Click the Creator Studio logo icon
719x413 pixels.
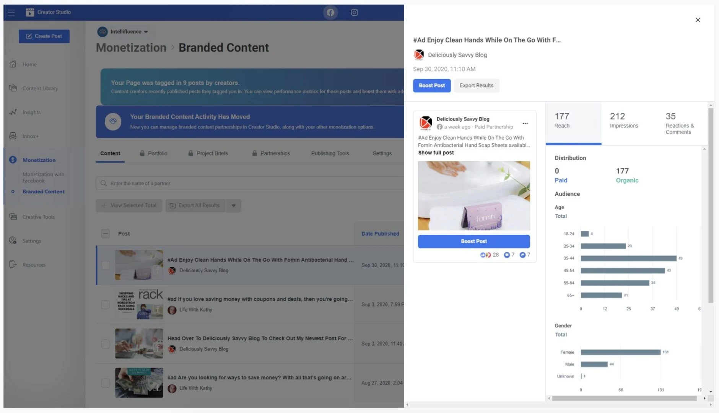click(30, 12)
